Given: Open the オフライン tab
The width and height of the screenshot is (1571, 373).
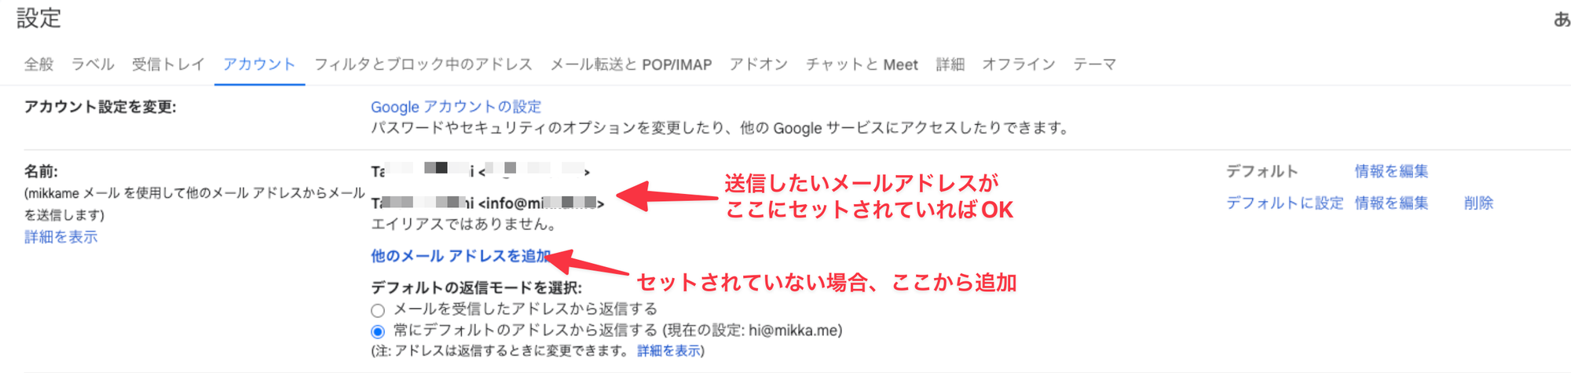Looking at the screenshot, I should [x=1019, y=64].
